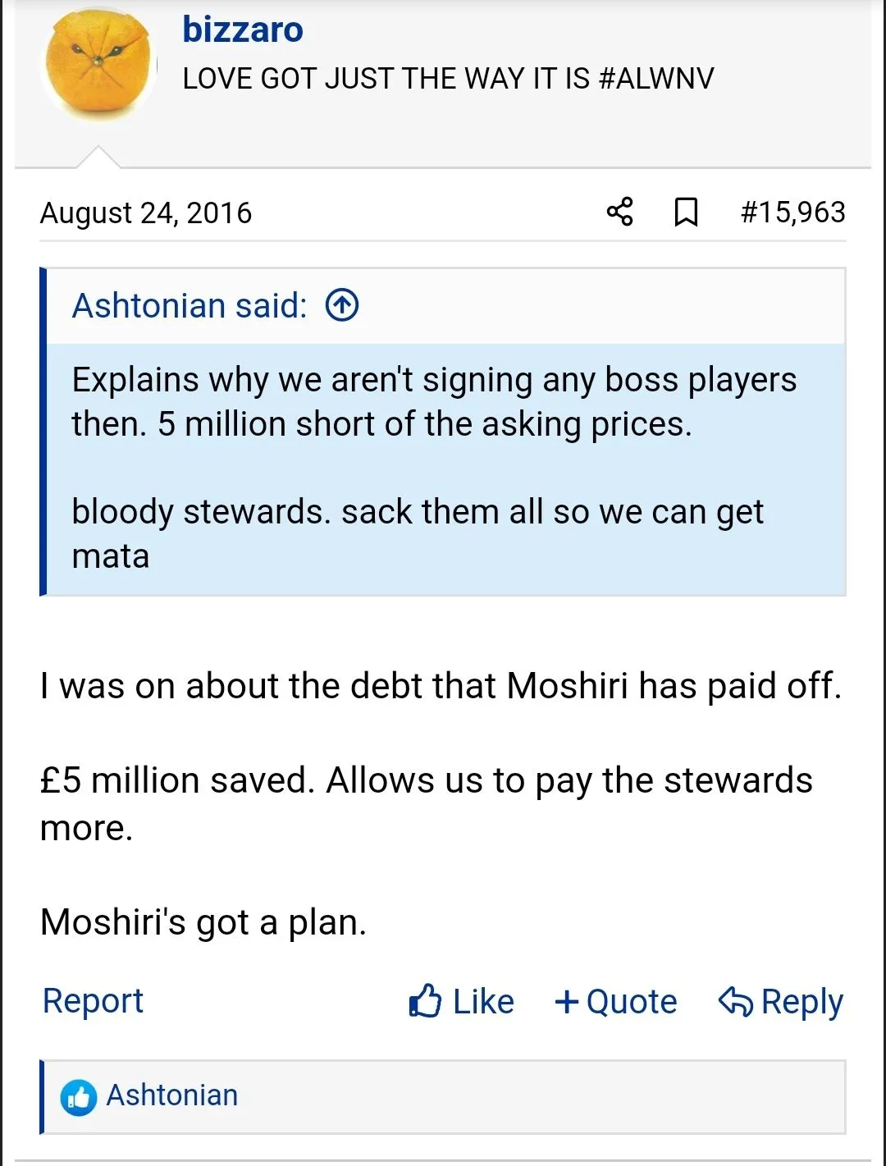
Task: Click the plus icon beside Quote
Action: point(567,1001)
